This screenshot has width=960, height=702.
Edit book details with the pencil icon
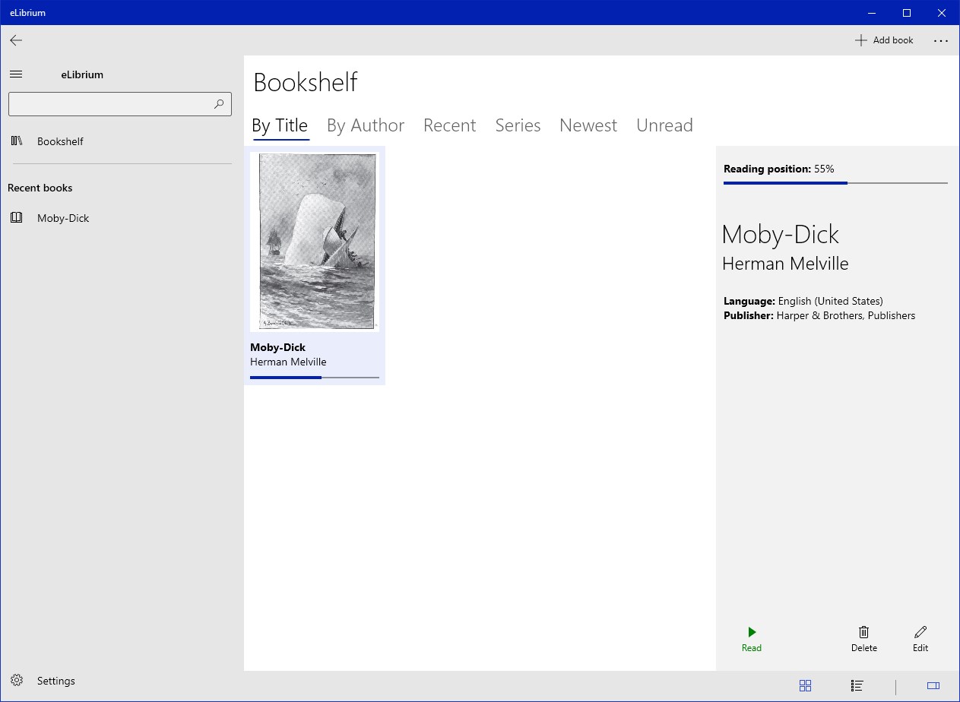click(920, 639)
